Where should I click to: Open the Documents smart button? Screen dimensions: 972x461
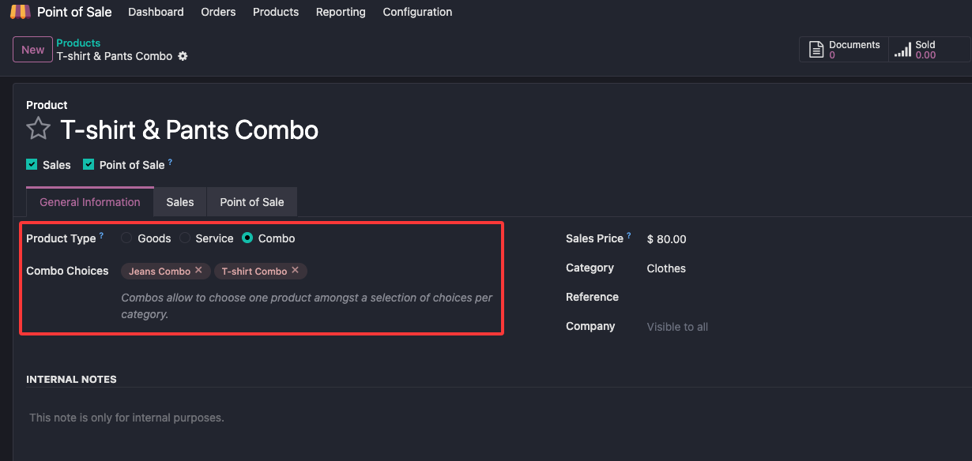click(x=845, y=50)
